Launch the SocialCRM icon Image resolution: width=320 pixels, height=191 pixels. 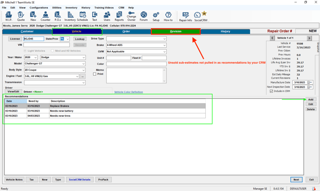click(x=201, y=17)
